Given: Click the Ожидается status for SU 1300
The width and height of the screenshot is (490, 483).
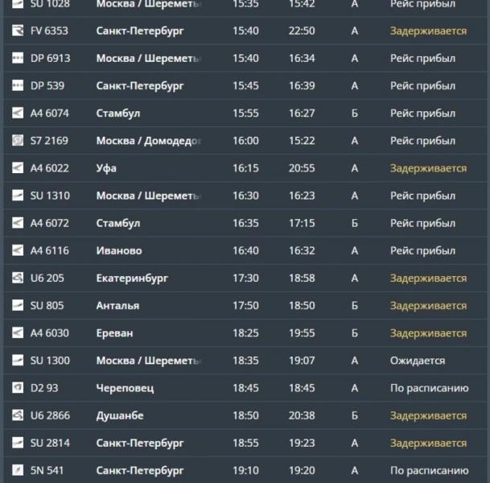Looking at the screenshot, I should 418,361.
